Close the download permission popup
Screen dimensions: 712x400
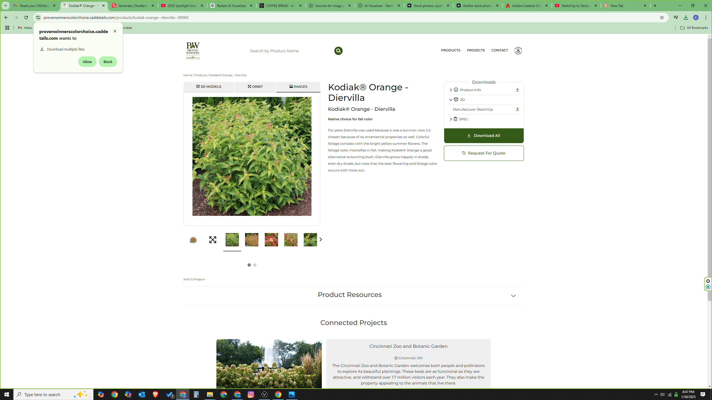(115, 31)
